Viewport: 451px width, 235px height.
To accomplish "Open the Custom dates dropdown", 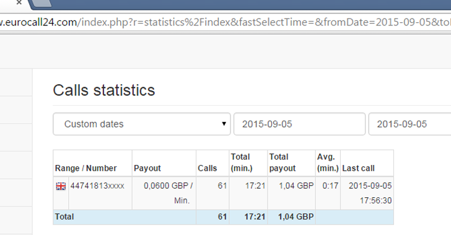I will [x=142, y=124].
